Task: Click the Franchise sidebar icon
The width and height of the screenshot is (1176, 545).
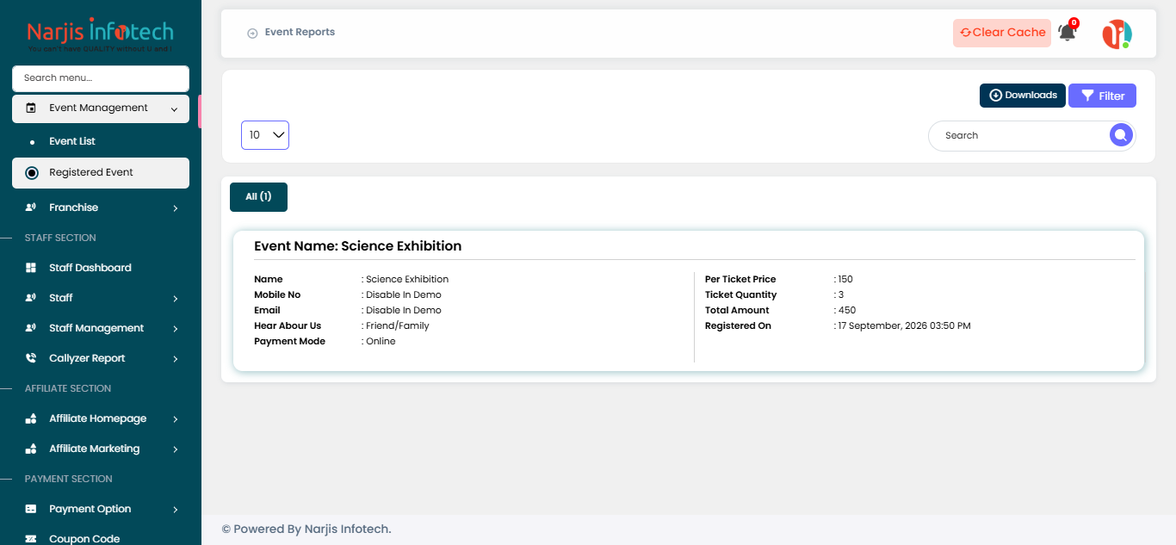Action: click(31, 207)
